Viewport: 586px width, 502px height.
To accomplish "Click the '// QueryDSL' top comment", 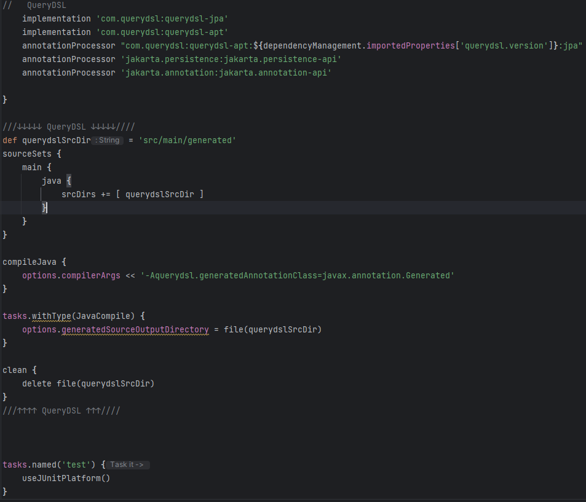I will [x=34, y=6].
